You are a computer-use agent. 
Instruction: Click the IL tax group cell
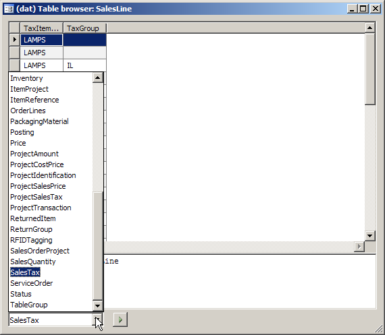[84, 65]
